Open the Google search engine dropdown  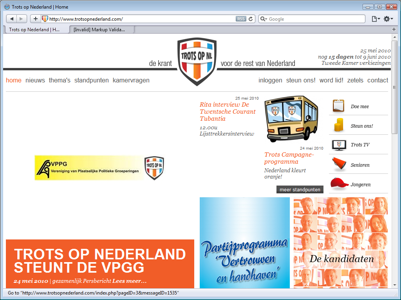click(264, 19)
